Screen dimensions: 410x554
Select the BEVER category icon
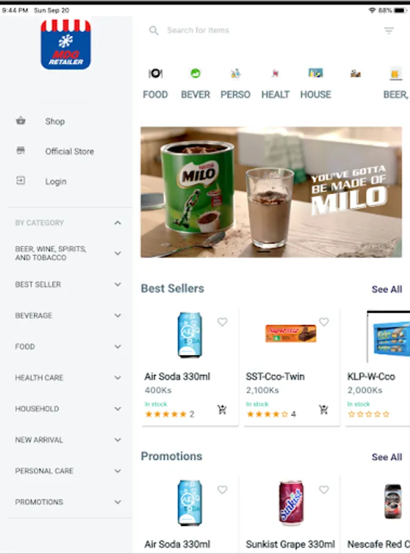pos(195,73)
